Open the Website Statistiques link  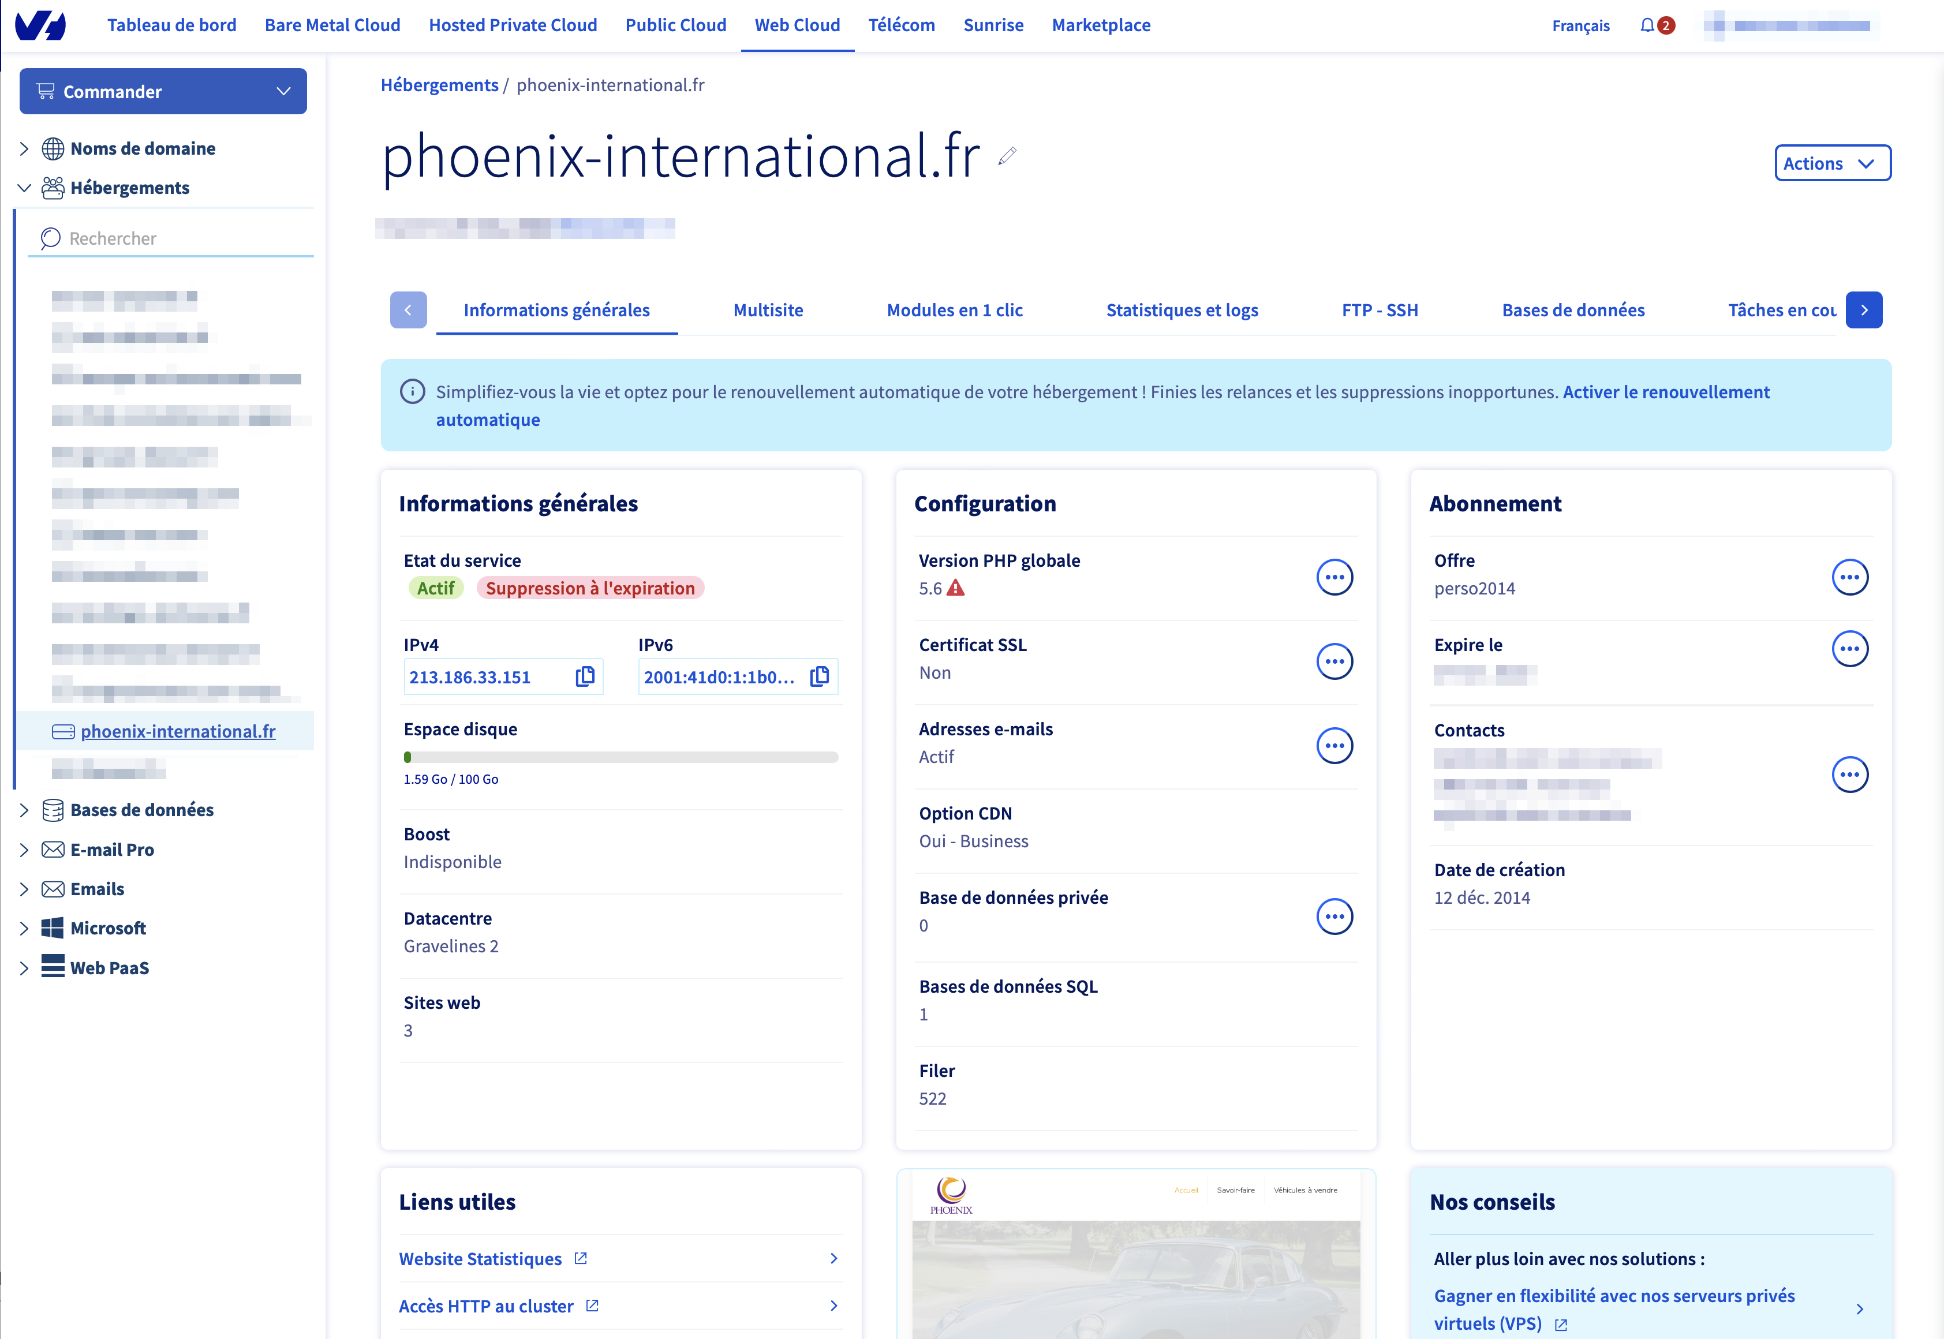480,1258
